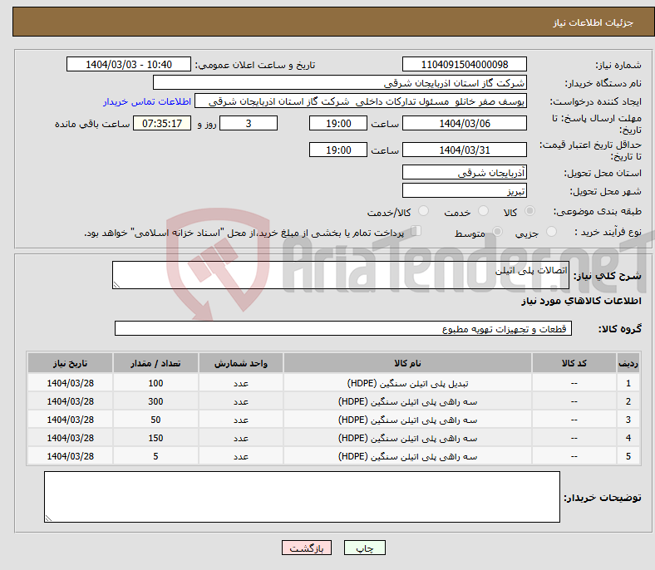This screenshot has height=570, width=655.
Task: Choose the جزیی purchase type radio
Action: (553, 233)
